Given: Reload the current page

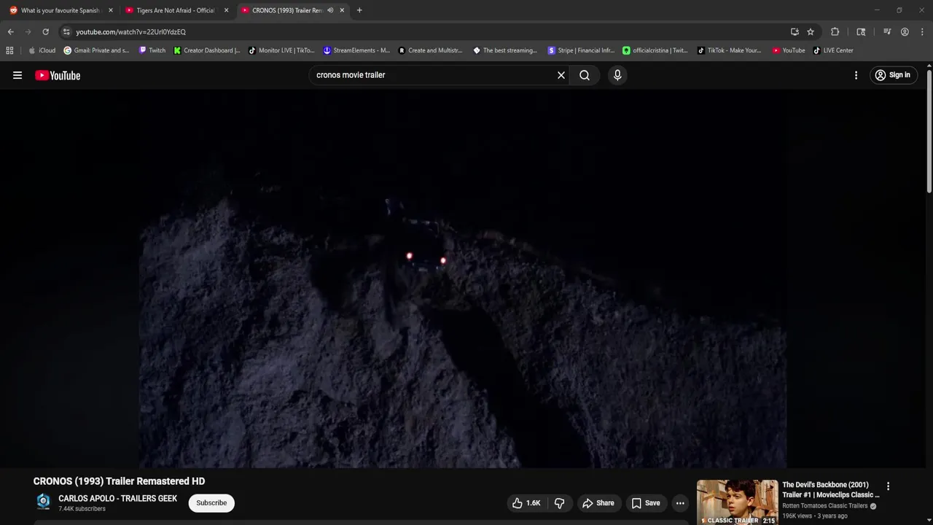Looking at the screenshot, I should pyautogui.click(x=45, y=32).
